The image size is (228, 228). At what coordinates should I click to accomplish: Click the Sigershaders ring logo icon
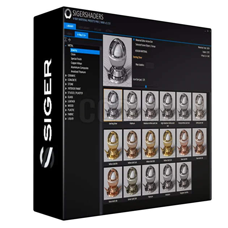click(68, 14)
